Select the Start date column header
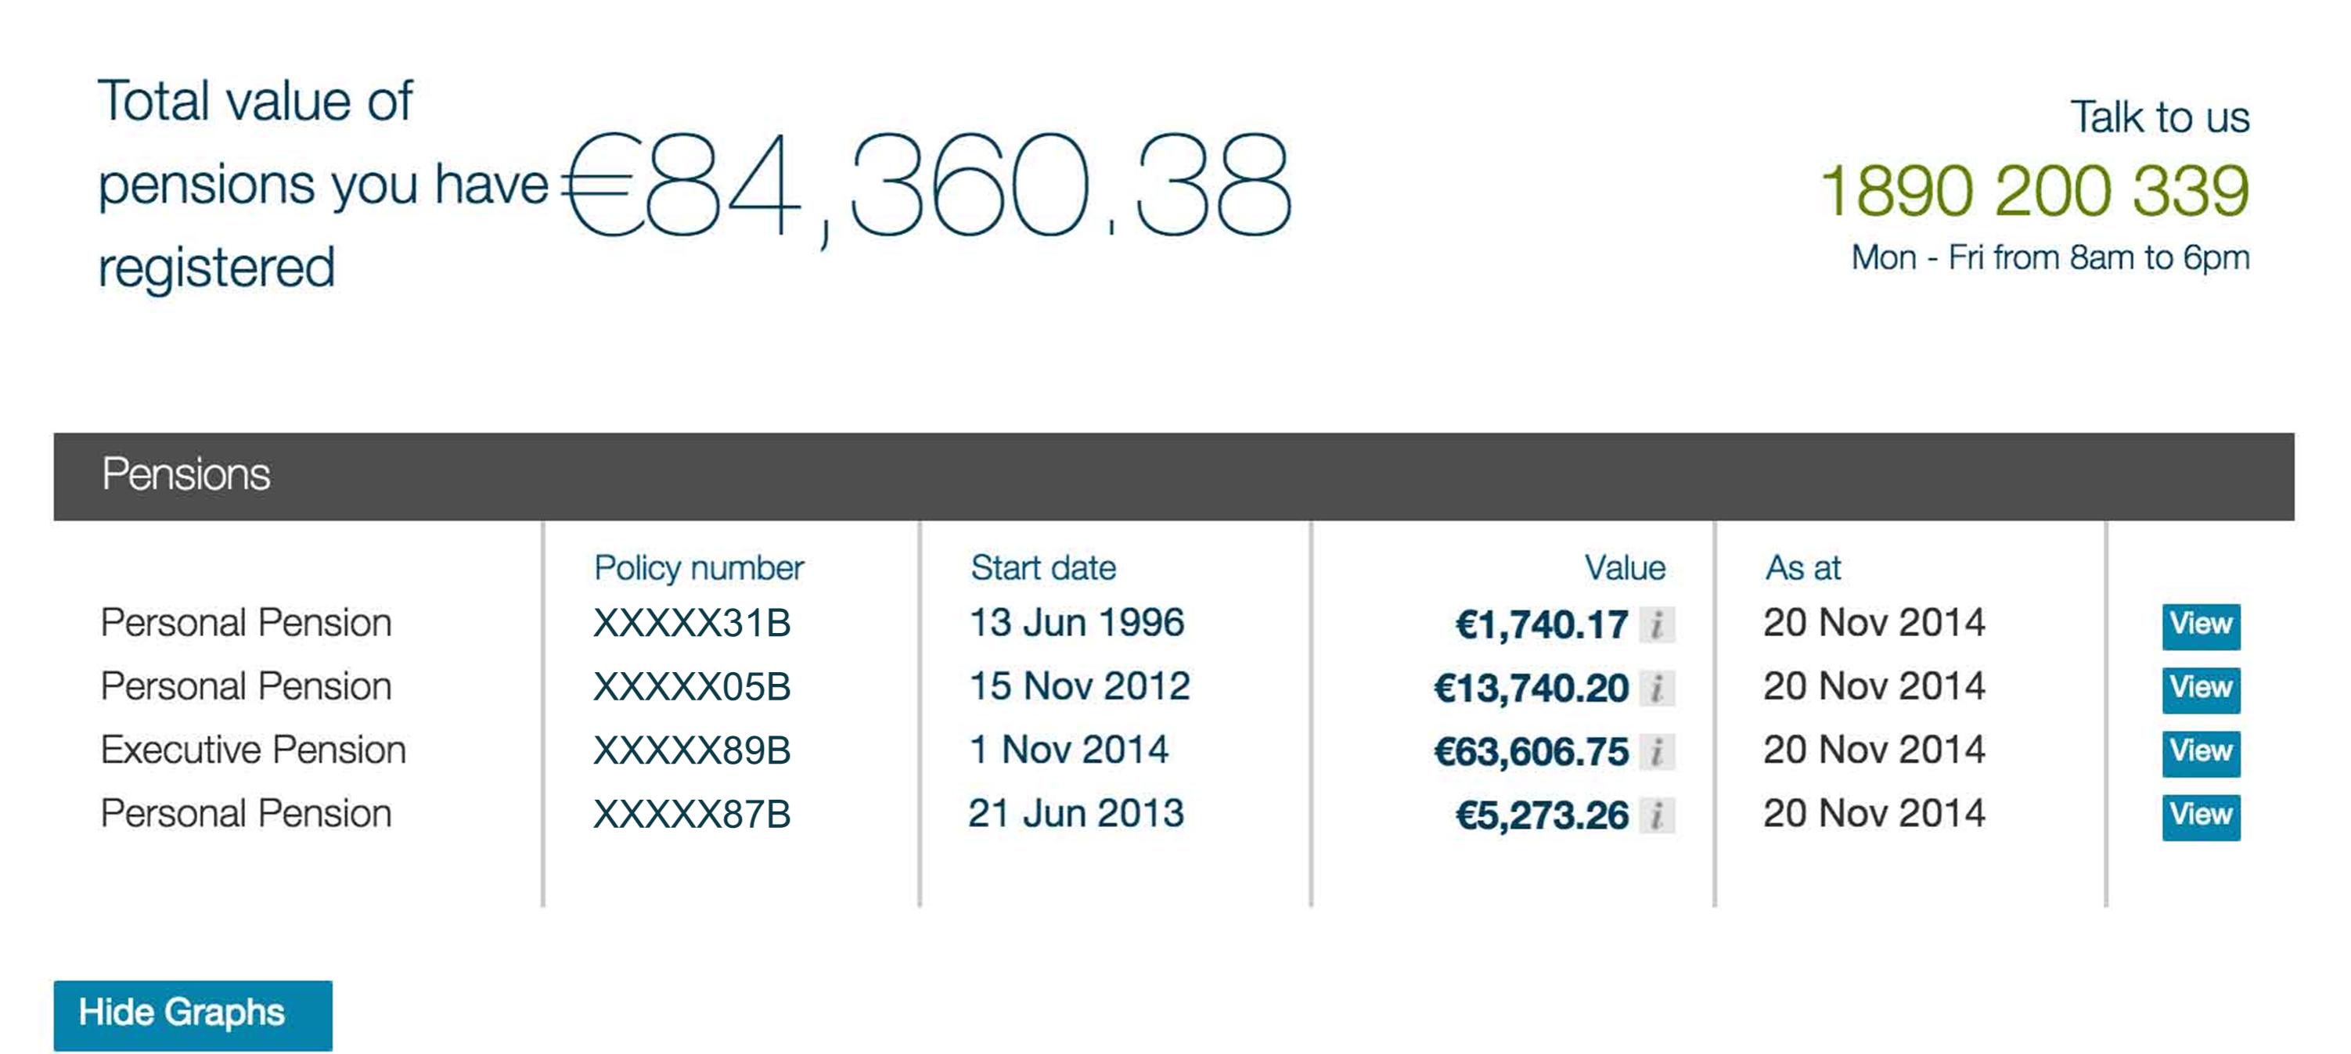Image resolution: width=2351 pixels, height=1054 pixels. [1043, 567]
